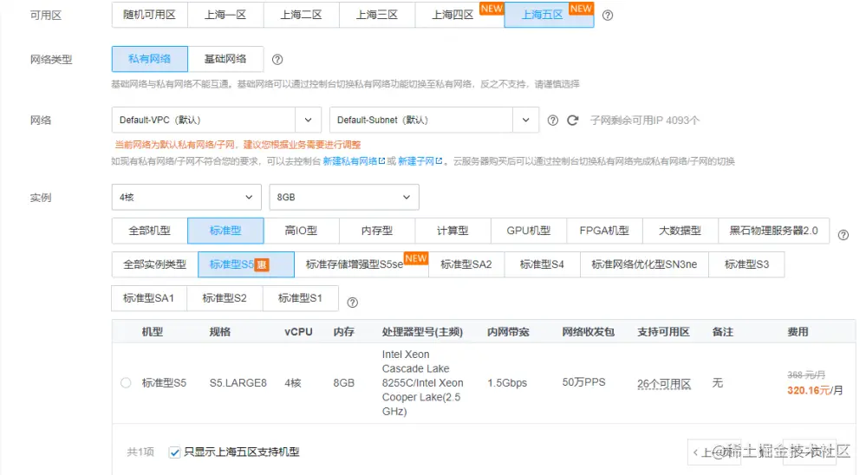This screenshot has width=866, height=475.
Task: Click the 1.5Gbps bandwidth cell
Action: tap(507, 383)
